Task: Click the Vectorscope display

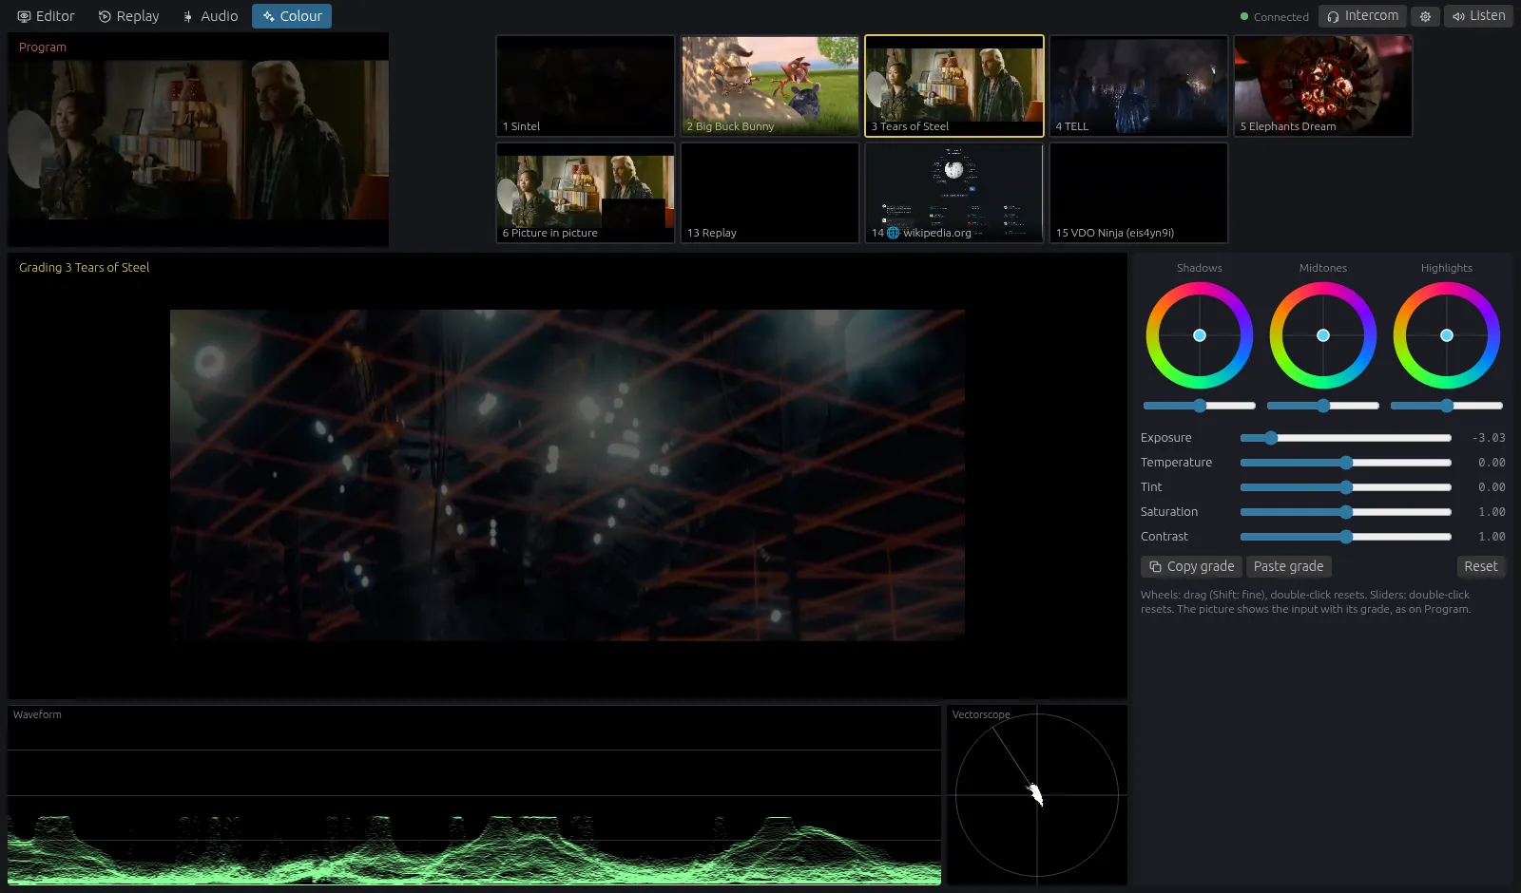Action: point(1037,795)
